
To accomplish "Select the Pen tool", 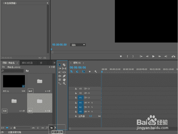I will tap(64, 76).
